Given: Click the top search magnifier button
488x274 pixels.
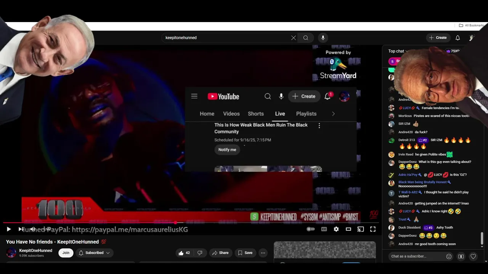Looking at the screenshot, I should point(305,38).
